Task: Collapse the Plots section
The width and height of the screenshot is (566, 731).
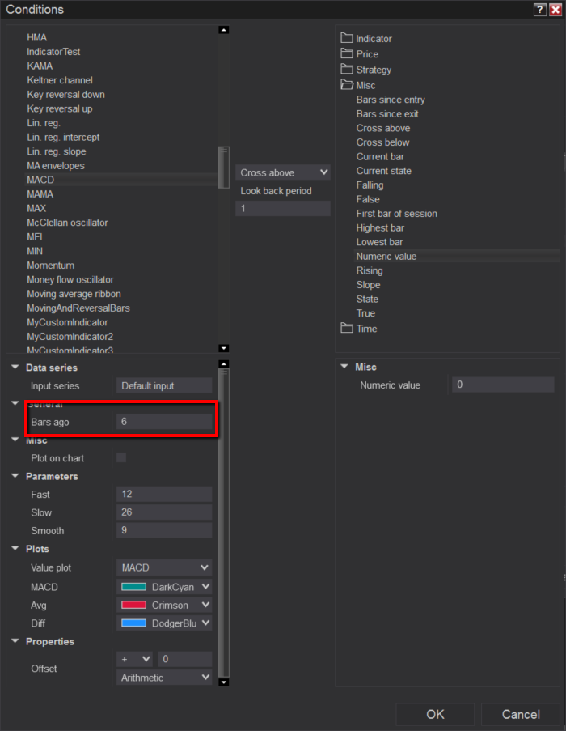Action: [x=15, y=548]
